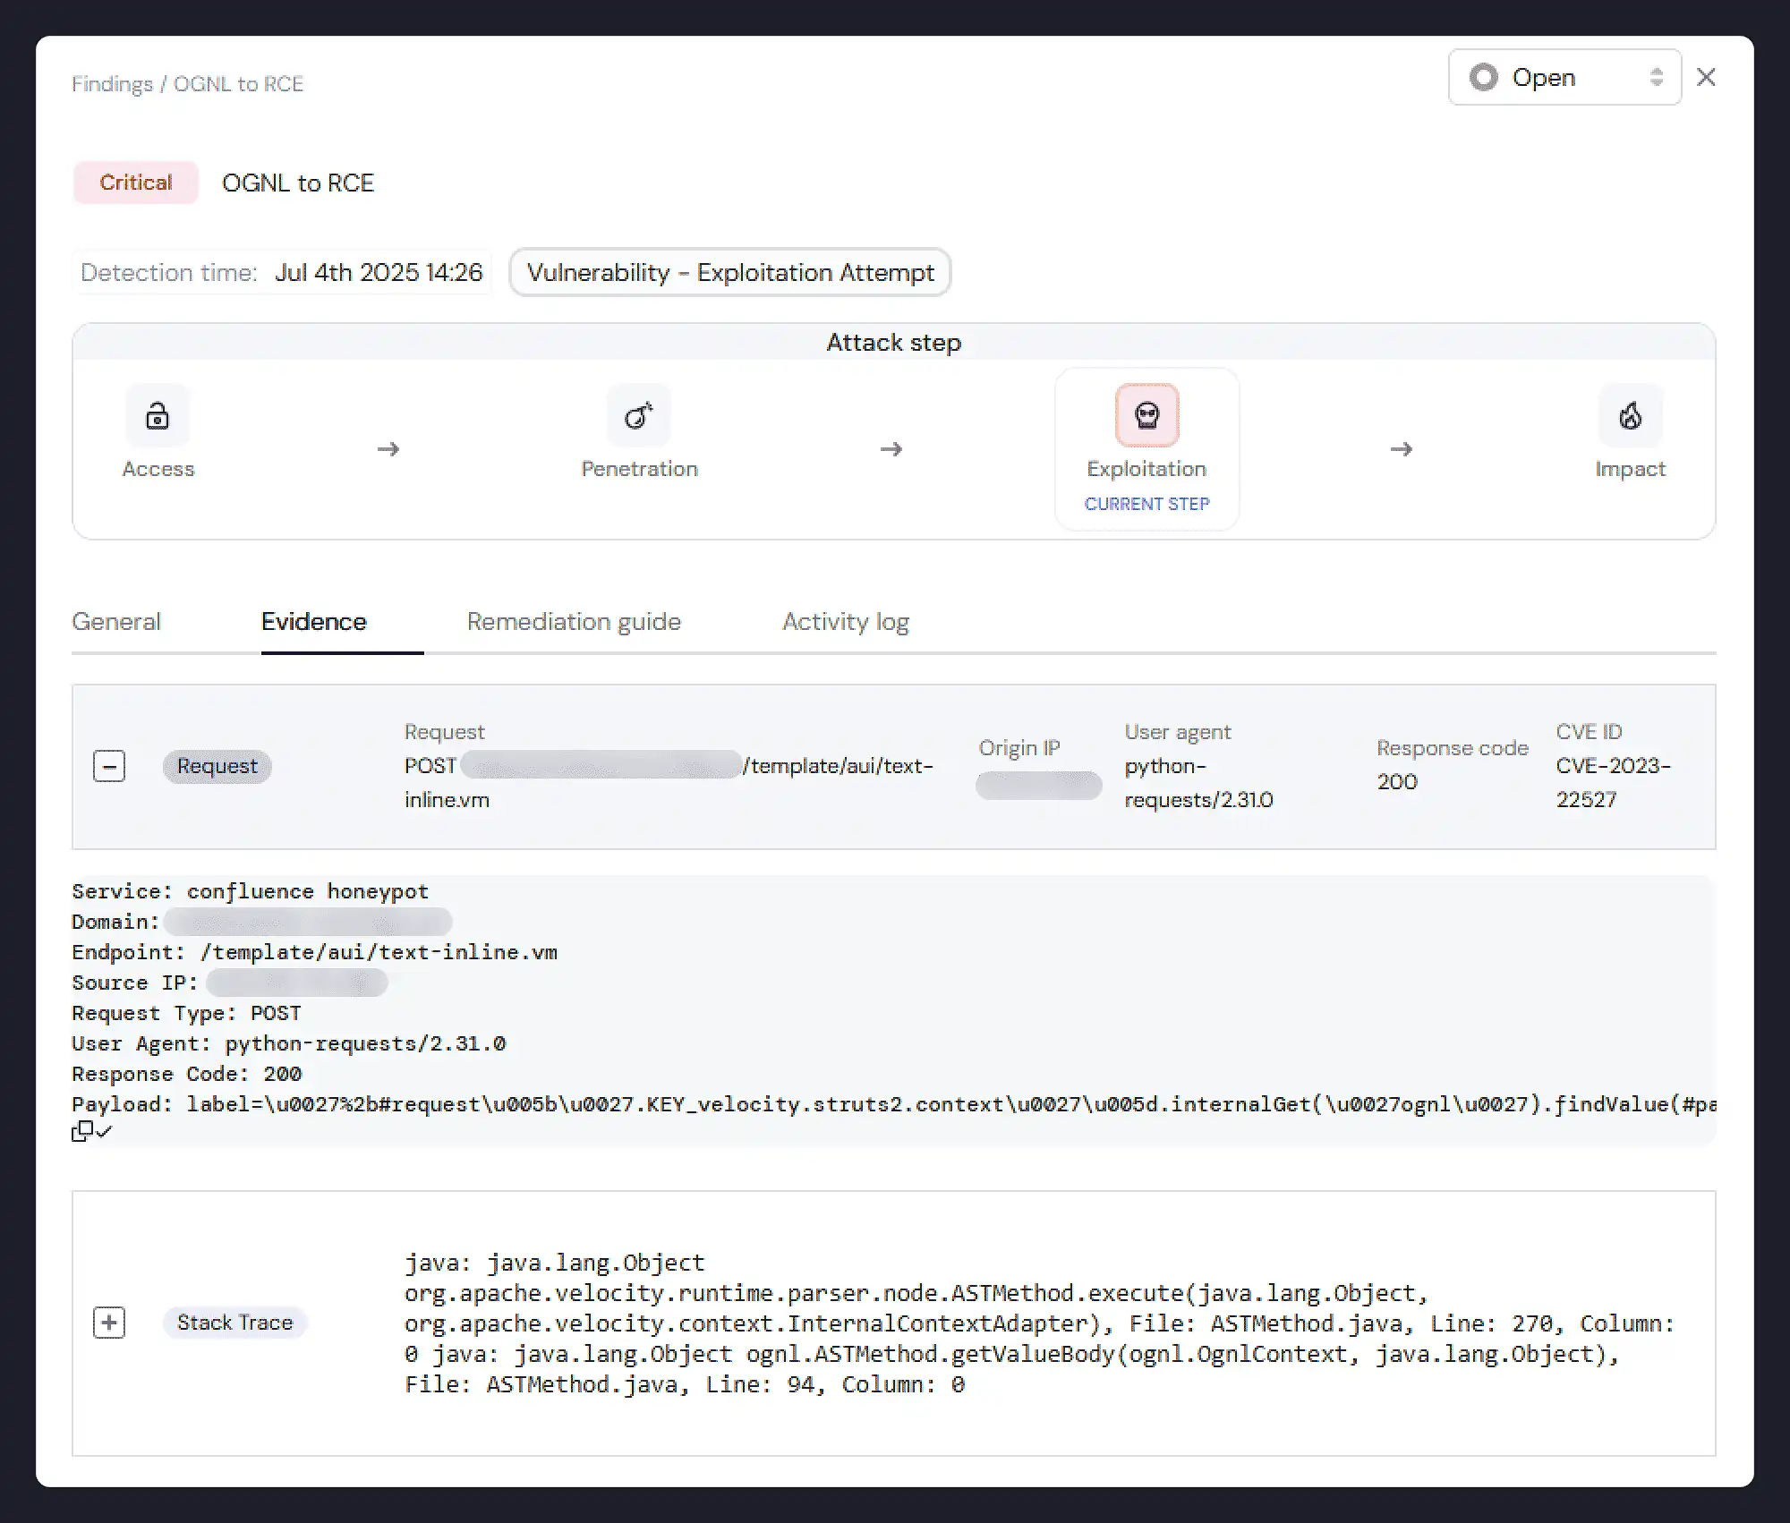Click the status indicator circle next to Open
The width and height of the screenshot is (1790, 1523).
coord(1484,77)
